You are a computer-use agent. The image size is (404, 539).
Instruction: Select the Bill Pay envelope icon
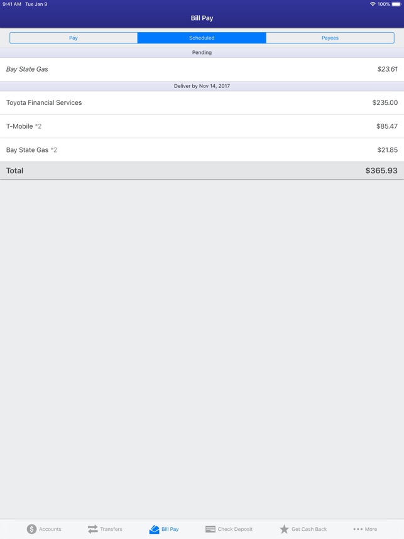[x=155, y=530]
